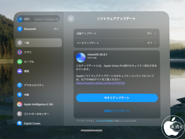Click 'Apple Intelligence と Siri' label

[38, 104]
